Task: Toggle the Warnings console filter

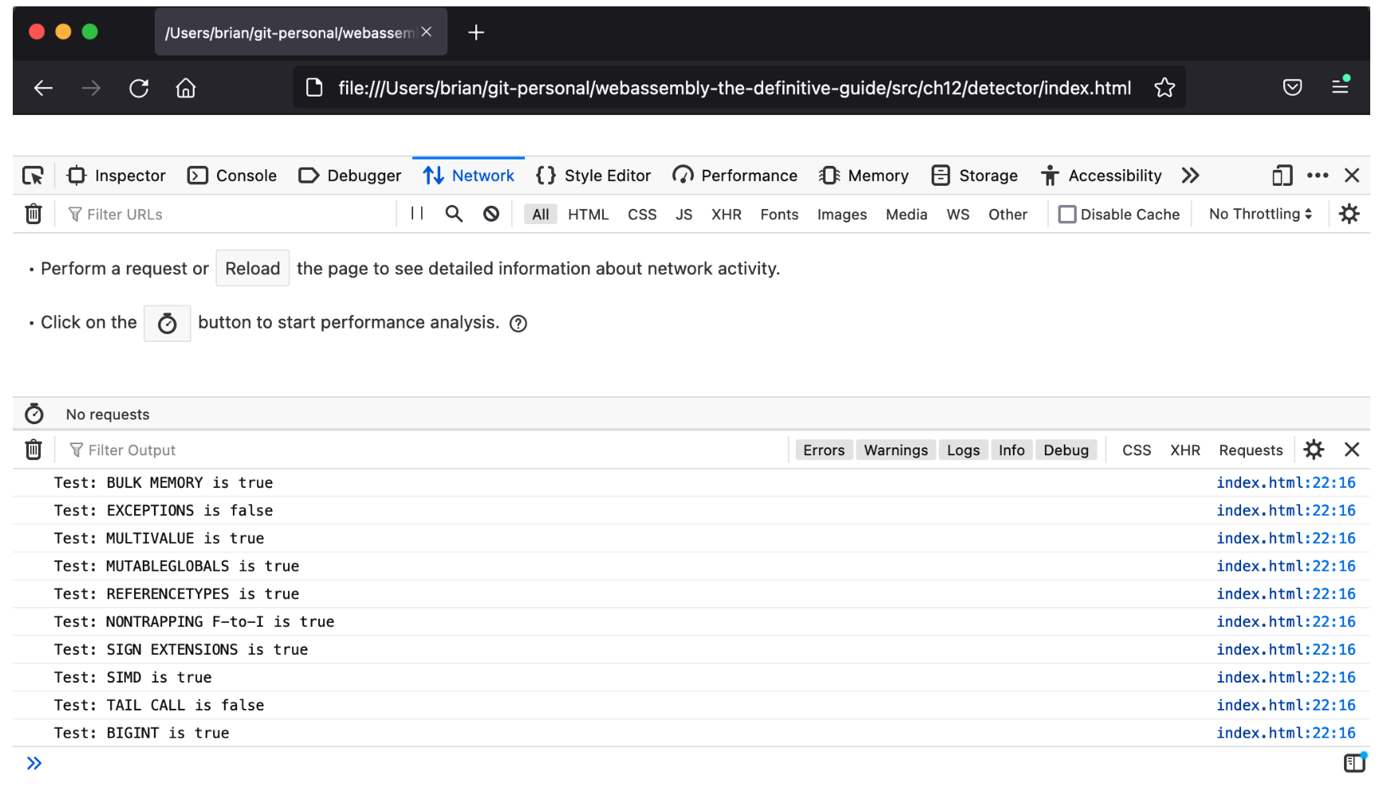Action: pos(896,451)
